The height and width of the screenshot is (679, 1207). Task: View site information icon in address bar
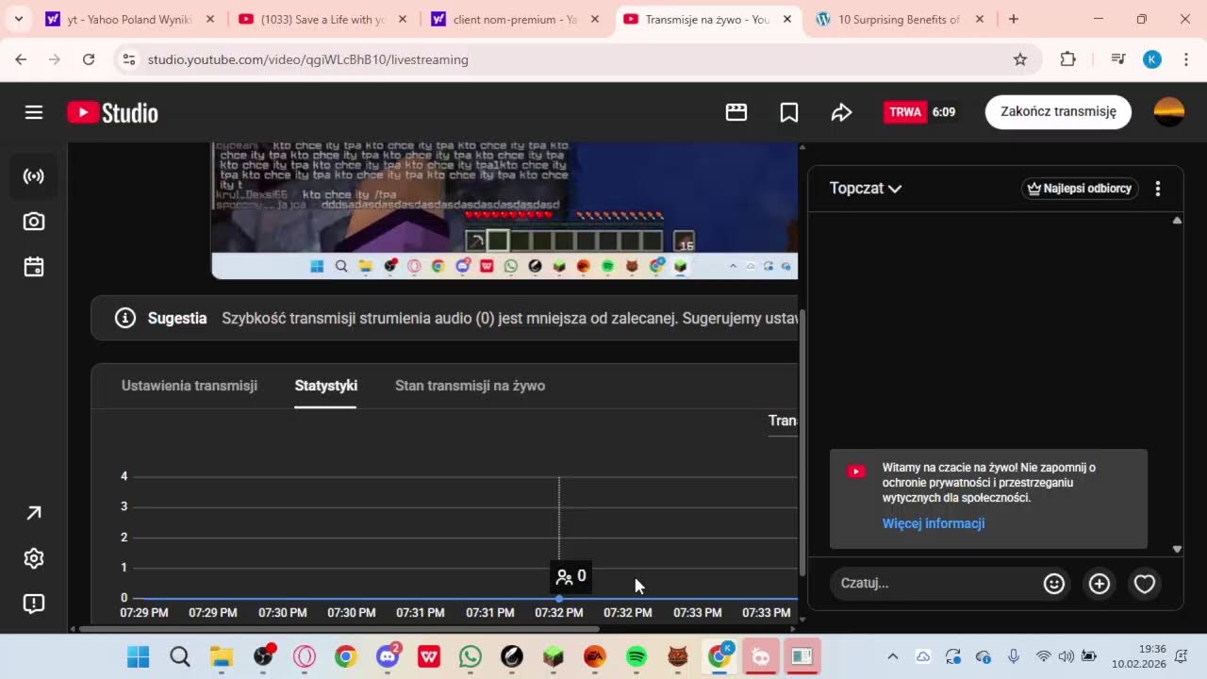click(130, 59)
